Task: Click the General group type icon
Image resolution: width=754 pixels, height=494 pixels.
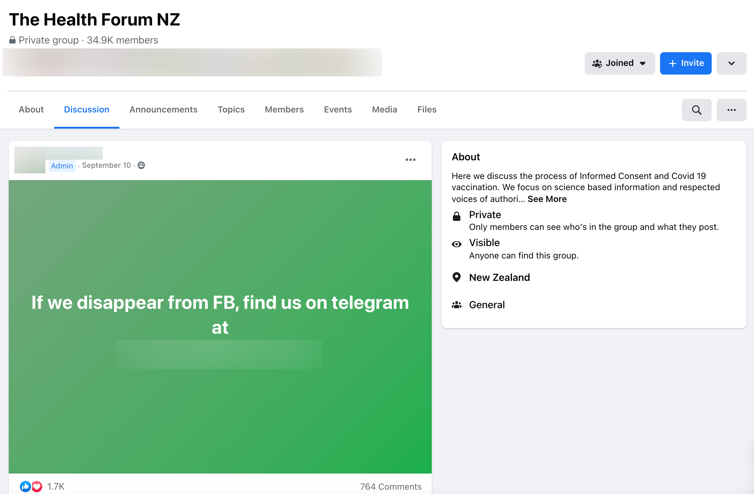Action: click(457, 305)
